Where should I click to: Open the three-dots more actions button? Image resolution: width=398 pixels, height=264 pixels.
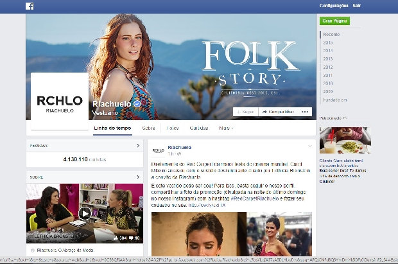pyautogui.click(x=304, y=112)
